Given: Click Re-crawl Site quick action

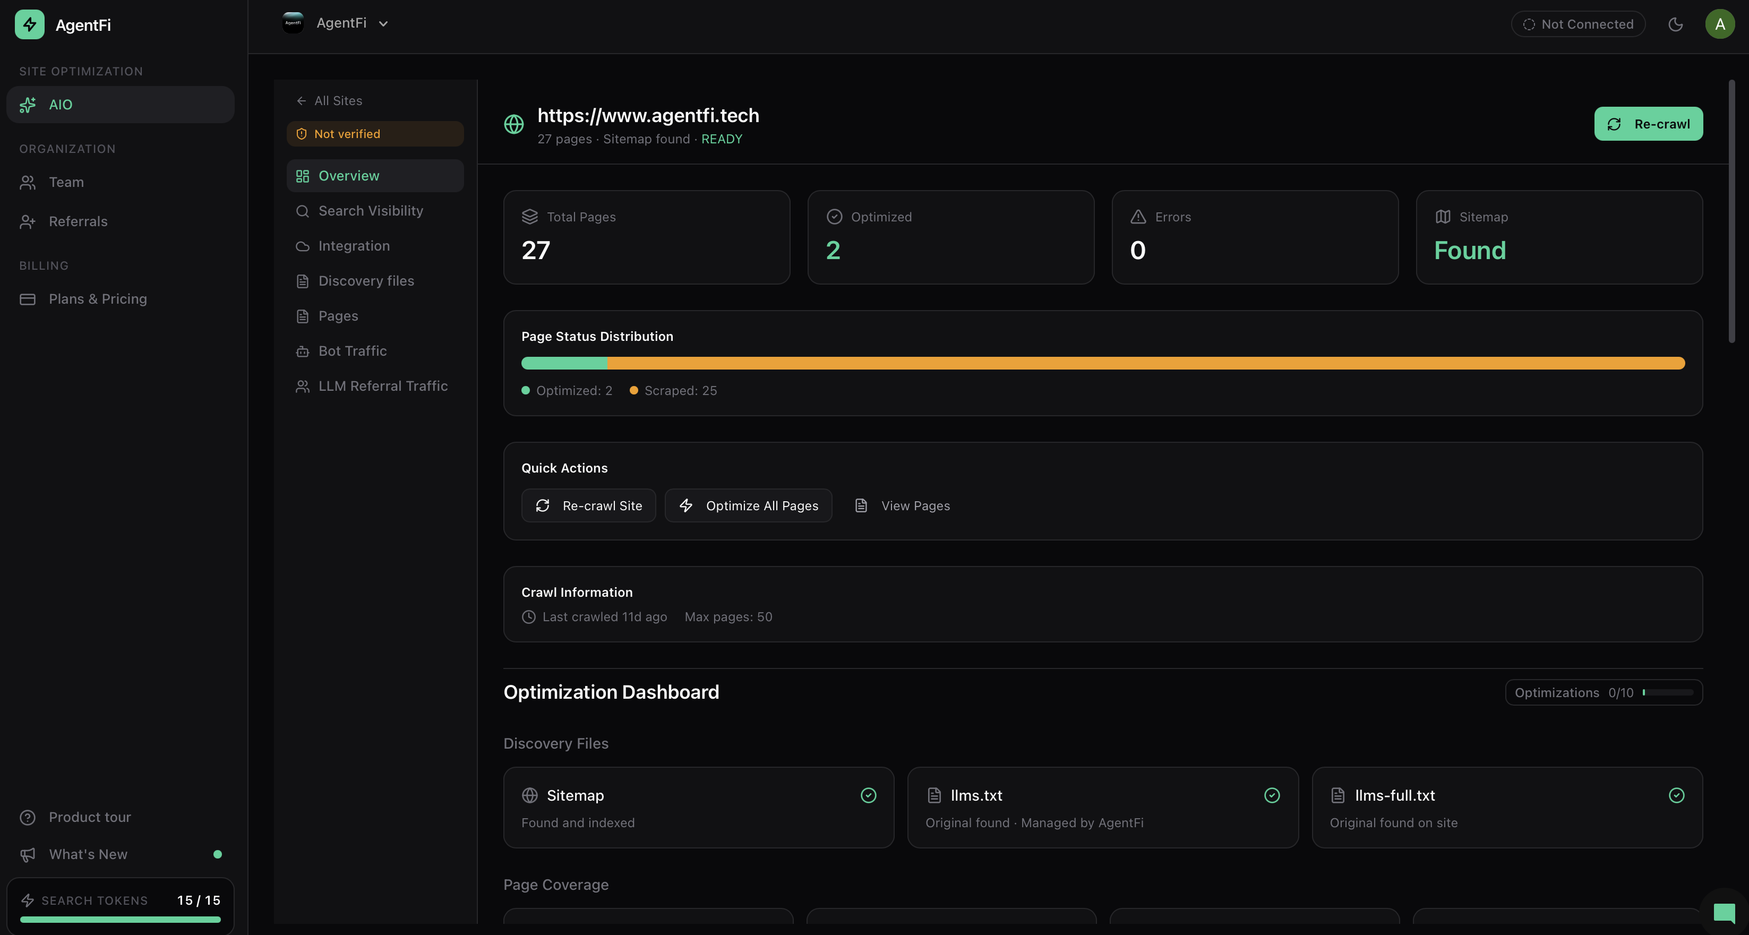Looking at the screenshot, I should [589, 506].
